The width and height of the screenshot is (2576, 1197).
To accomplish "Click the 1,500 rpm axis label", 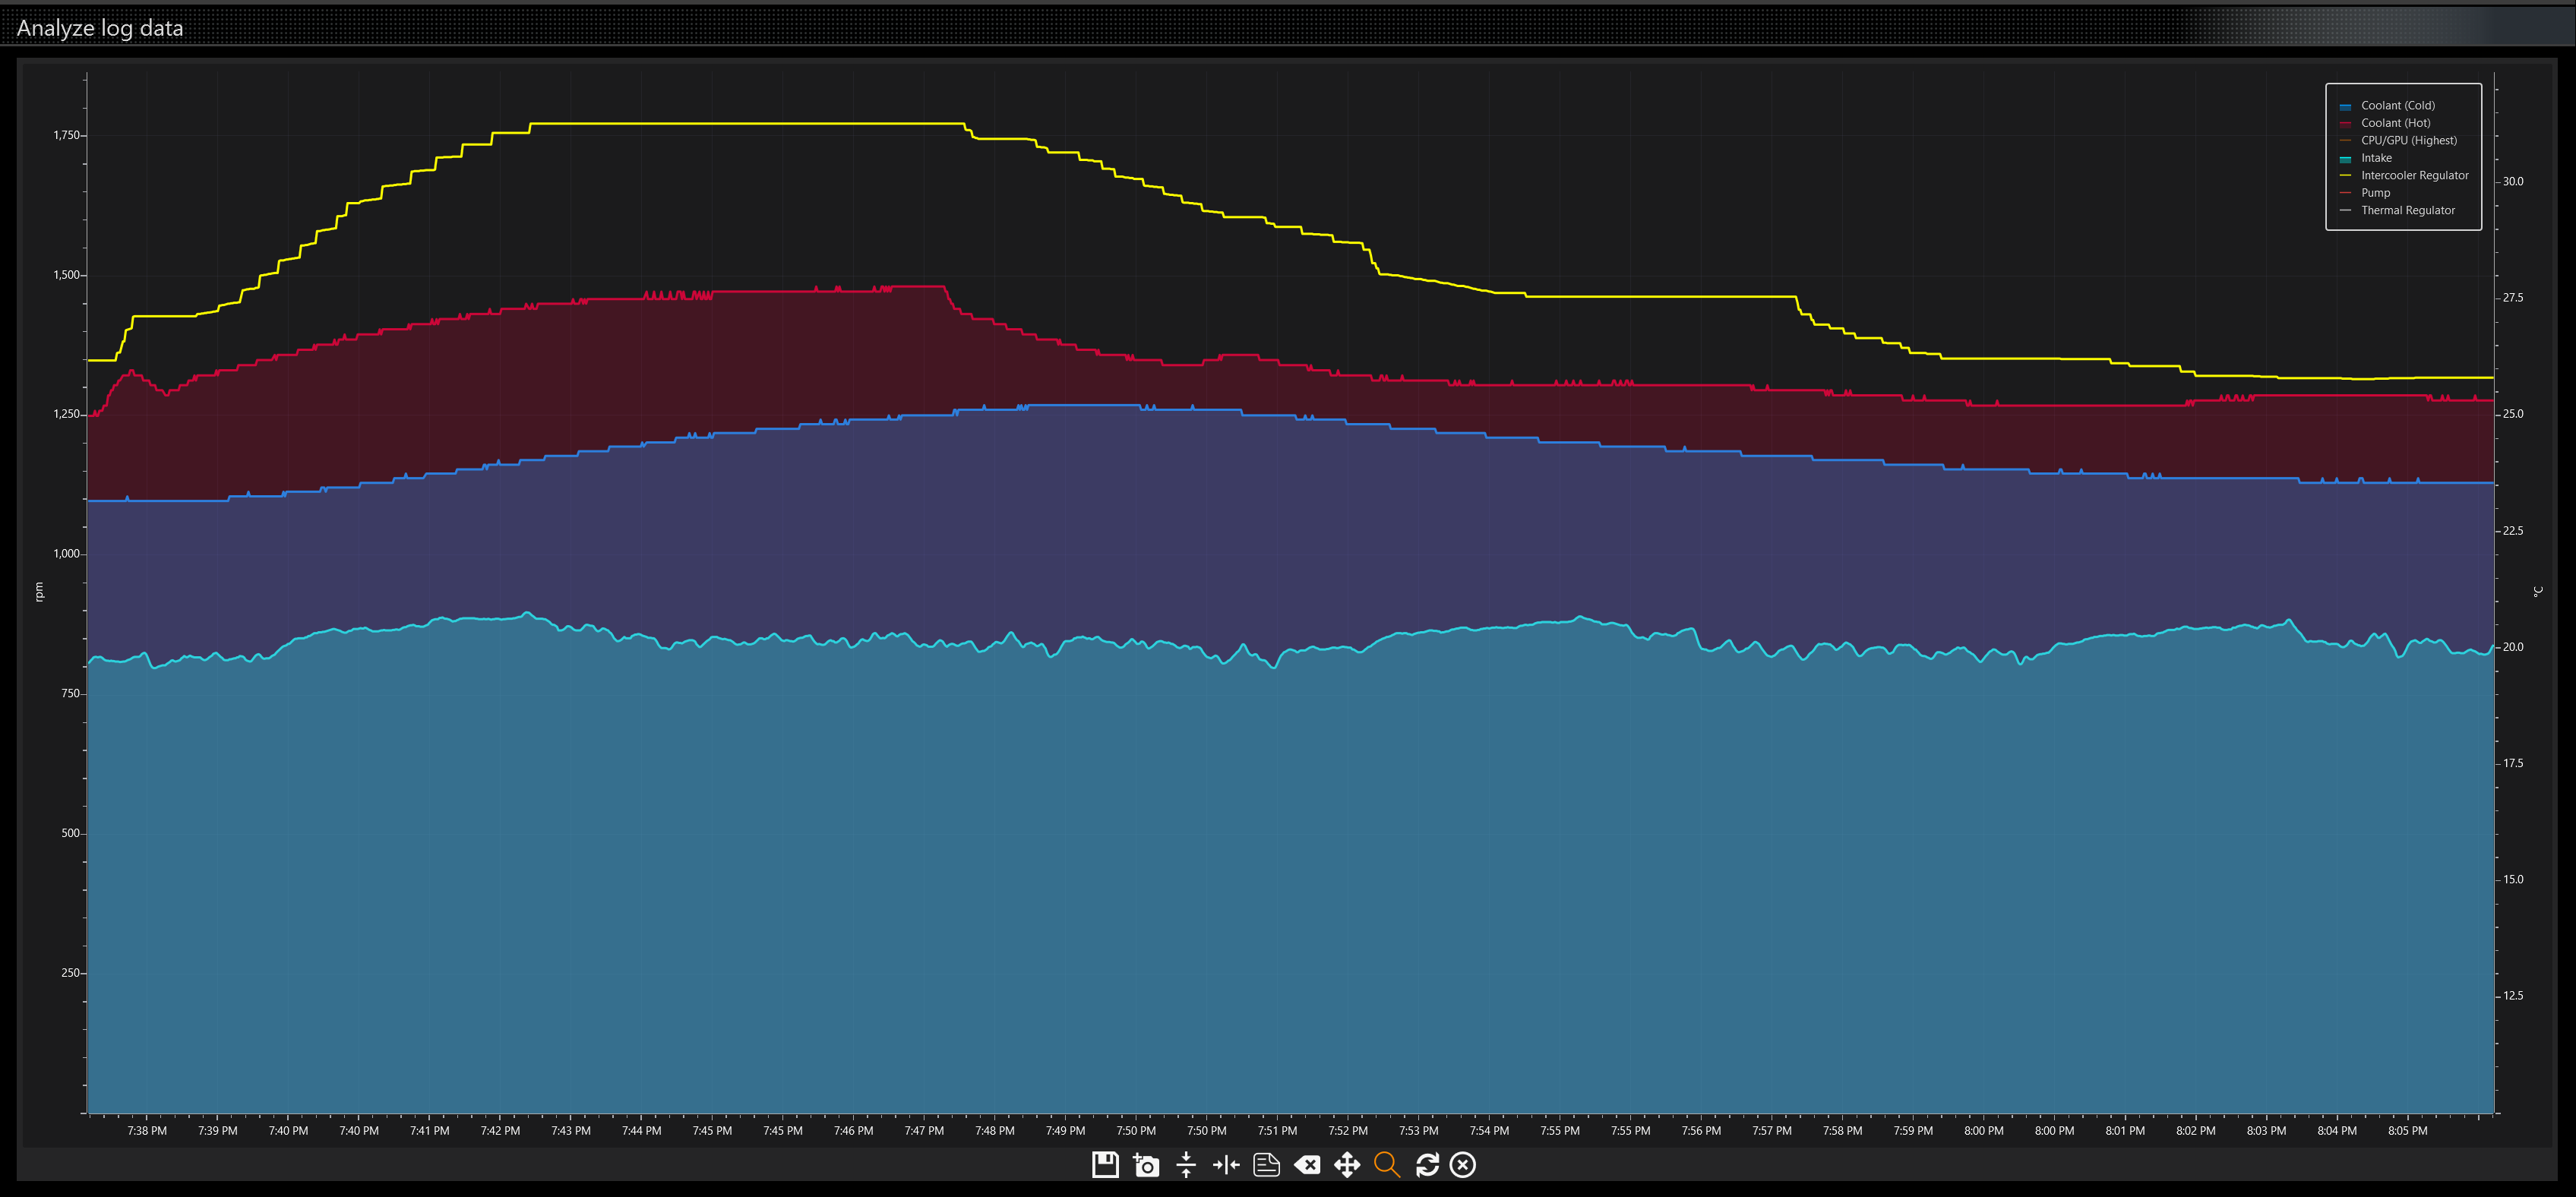I will [x=66, y=275].
